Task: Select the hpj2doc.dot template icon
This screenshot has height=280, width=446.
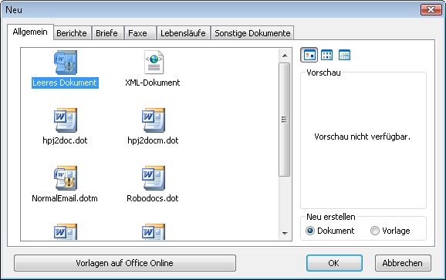Action: (x=66, y=120)
